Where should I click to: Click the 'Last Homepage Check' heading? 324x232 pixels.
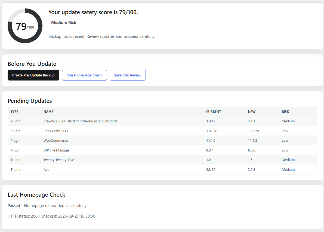tap(36, 195)
